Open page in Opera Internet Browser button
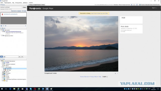This screenshot has height=91, width=161. pyautogui.click(x=150, y=5)
